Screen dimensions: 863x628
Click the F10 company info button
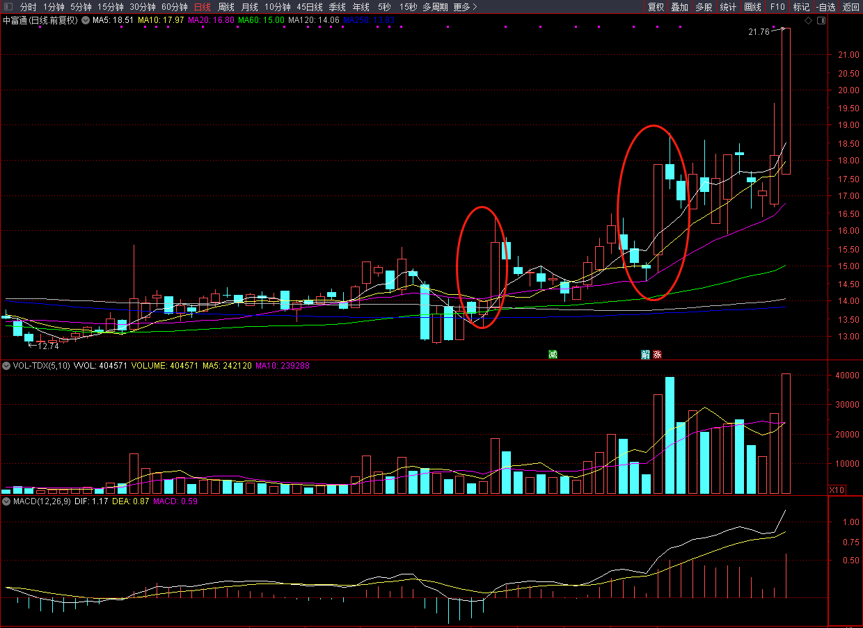(777, 7)
